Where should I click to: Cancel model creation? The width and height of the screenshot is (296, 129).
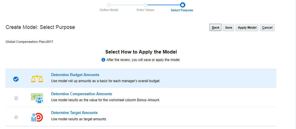pos(267,28)
